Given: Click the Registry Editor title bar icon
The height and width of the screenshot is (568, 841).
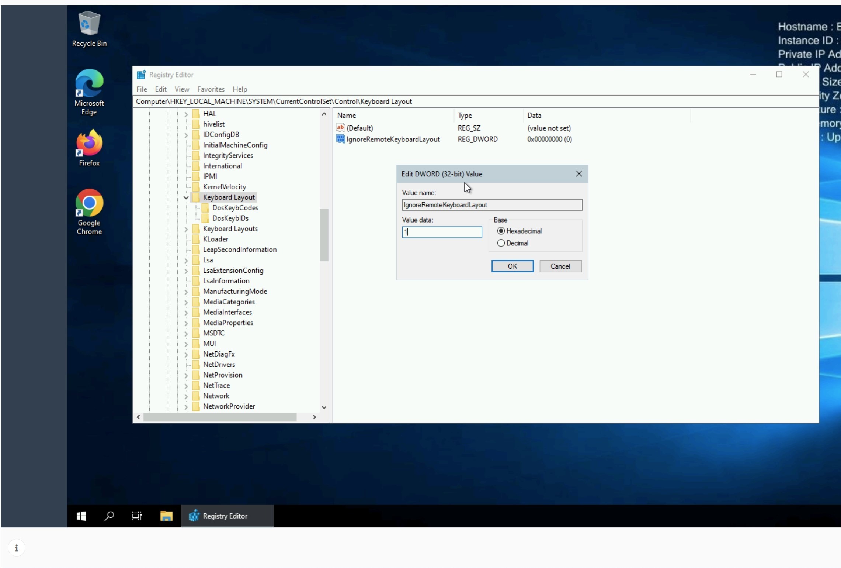Looking at the screenshot, I should coord(141,75).
